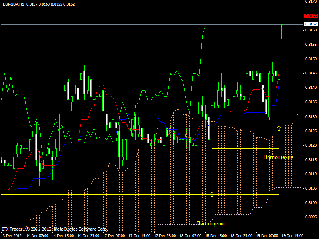Screen dimensions: 319x239
Task: Click the 19 Dec 15:00 time label
Action: [x=293, y=236]
